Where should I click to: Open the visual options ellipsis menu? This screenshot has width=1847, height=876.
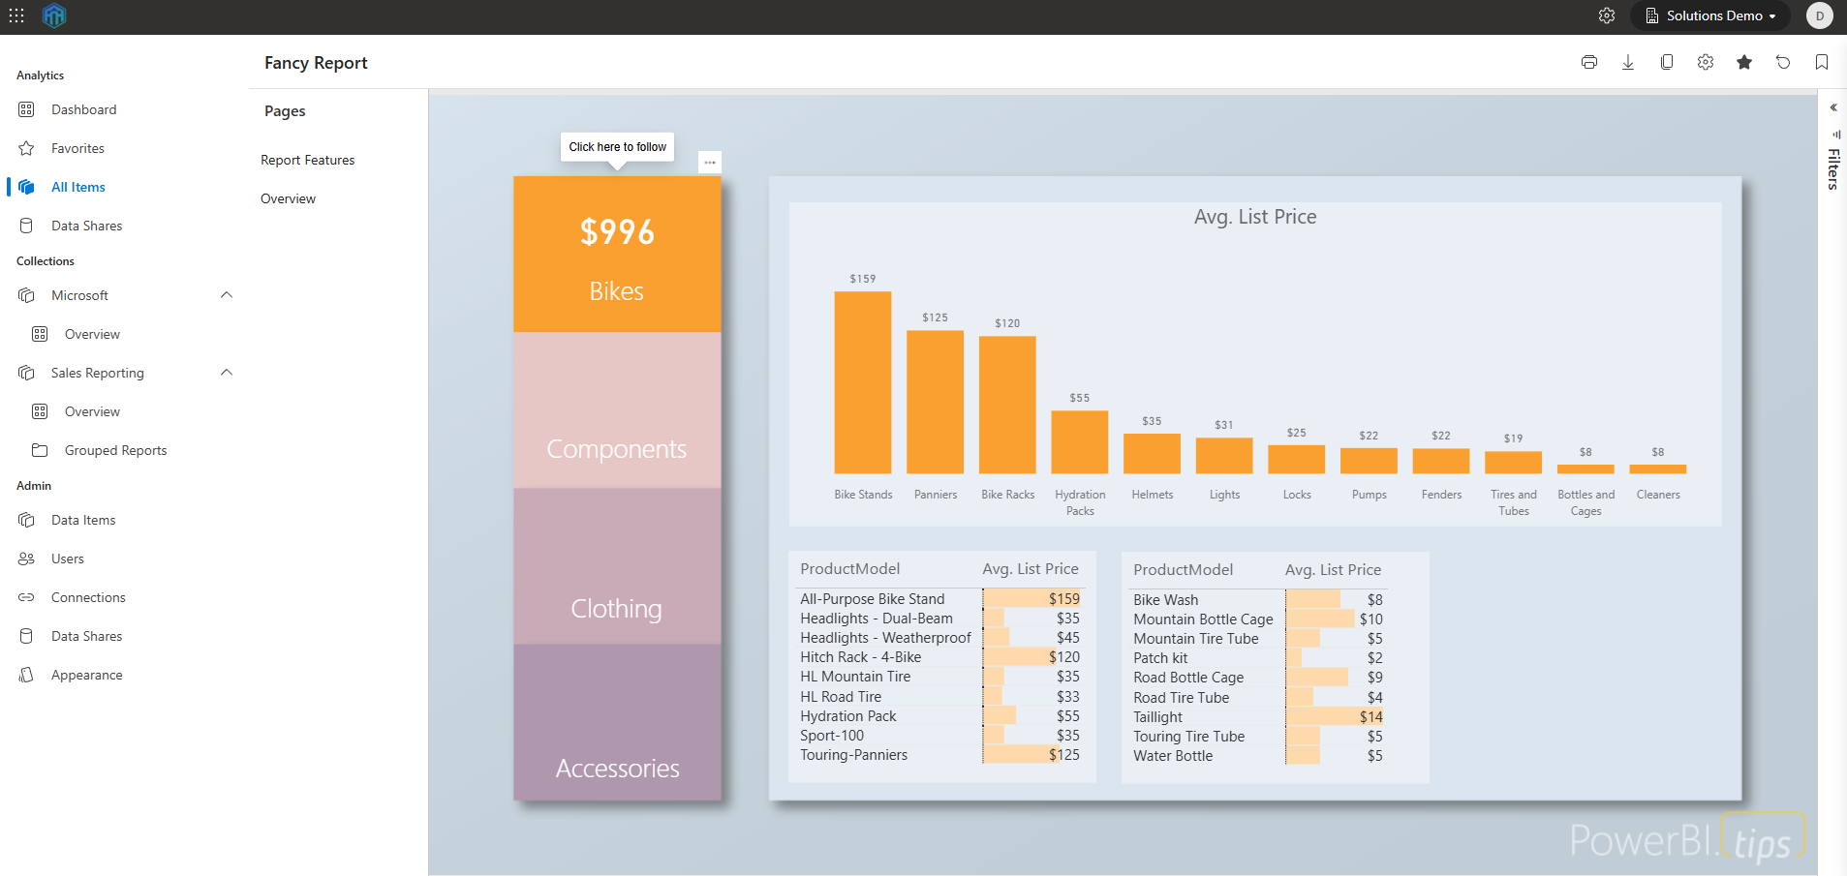pyautogui.click(x=711, y=163)
